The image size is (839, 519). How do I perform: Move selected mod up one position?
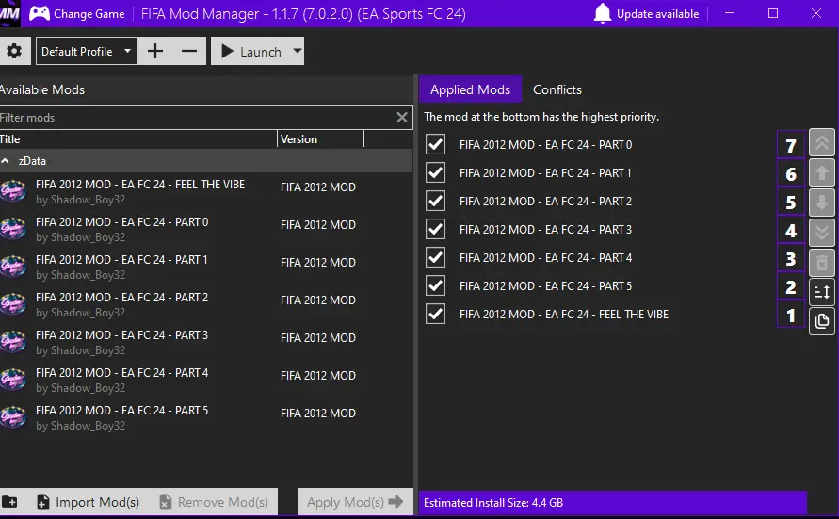822,172
